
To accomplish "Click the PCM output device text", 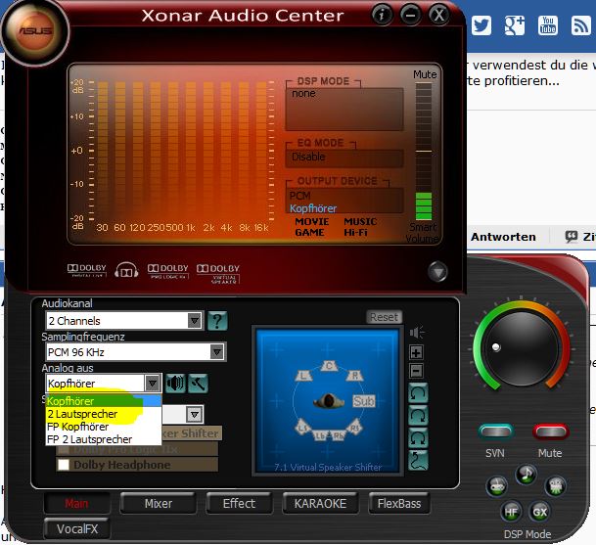I will click(x=299, y=196).
